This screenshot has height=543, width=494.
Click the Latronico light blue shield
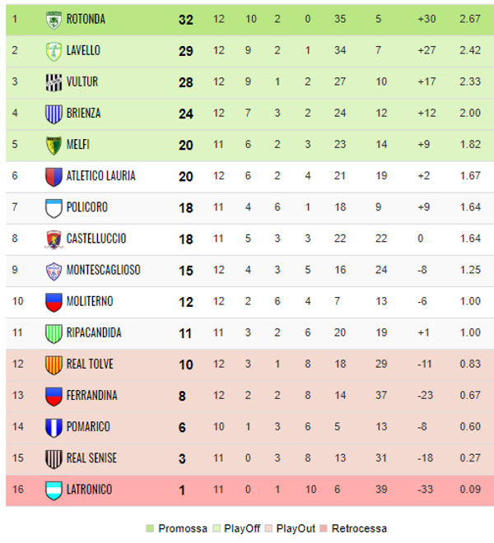(54, 490)
